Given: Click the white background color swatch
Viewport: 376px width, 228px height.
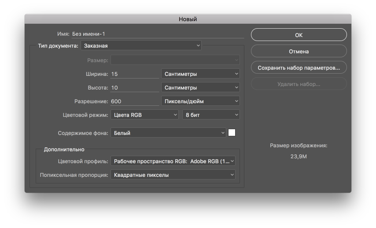Looking at the screenshot, I should [232, 133].
